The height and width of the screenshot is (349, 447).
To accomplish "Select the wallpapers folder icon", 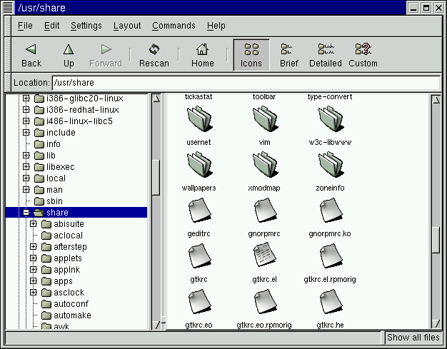I will coord(198,165).
